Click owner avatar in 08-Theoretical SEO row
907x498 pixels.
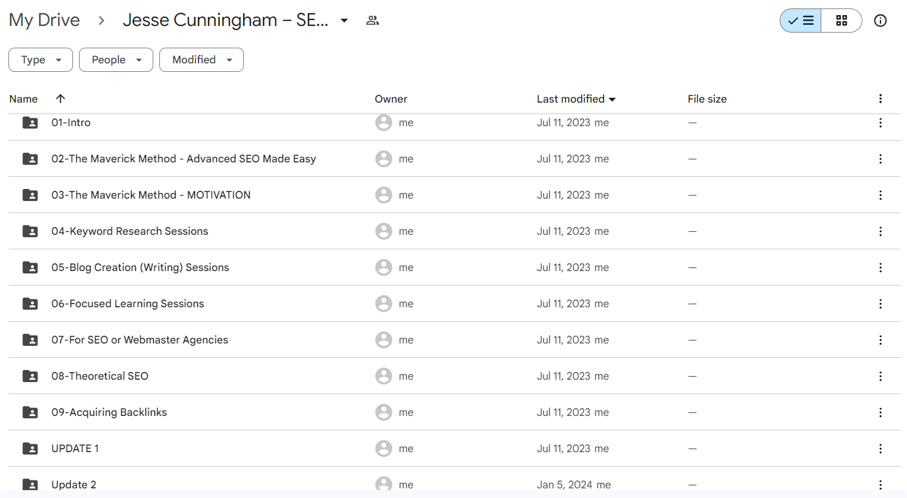384,376
